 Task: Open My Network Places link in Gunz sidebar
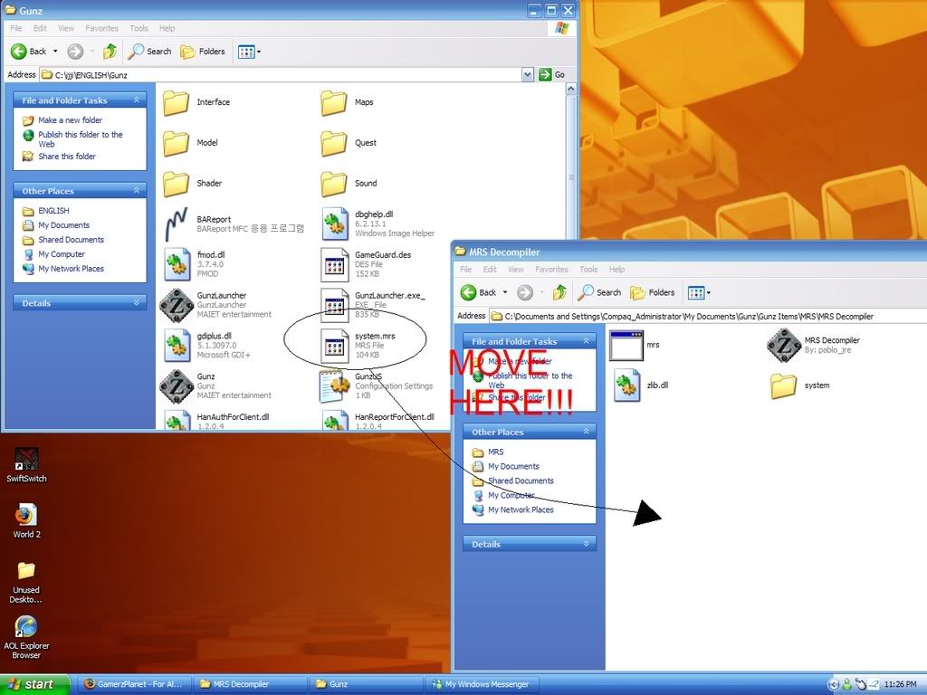coord(71,268)
